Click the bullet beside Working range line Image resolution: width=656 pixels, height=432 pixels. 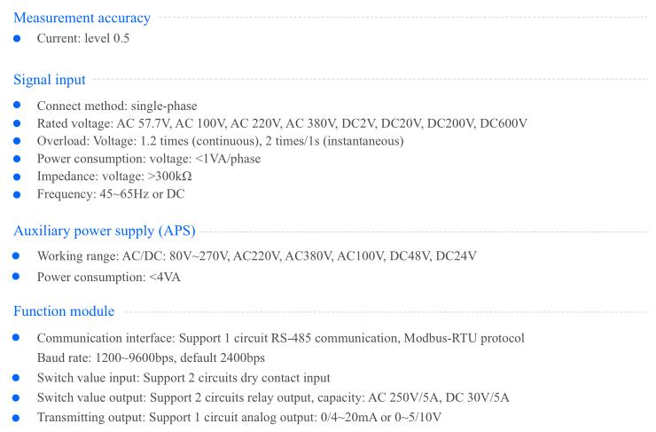(x=16, y=255)
